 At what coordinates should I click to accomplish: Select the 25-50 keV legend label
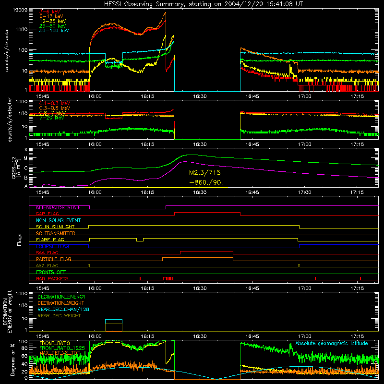[x=53, y=26]
